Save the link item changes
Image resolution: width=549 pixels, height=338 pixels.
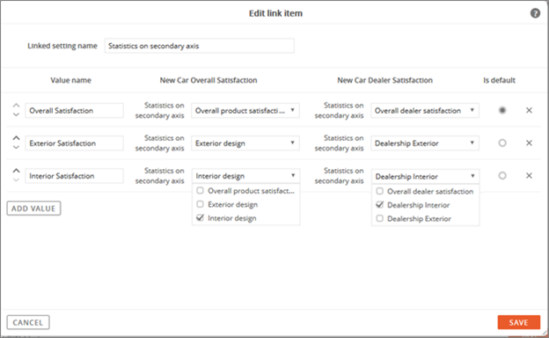click(x=518, y=322)
